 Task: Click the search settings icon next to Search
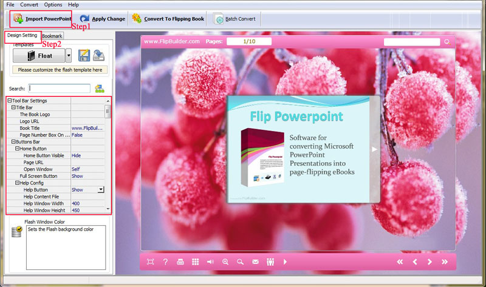tap(100, 89)
